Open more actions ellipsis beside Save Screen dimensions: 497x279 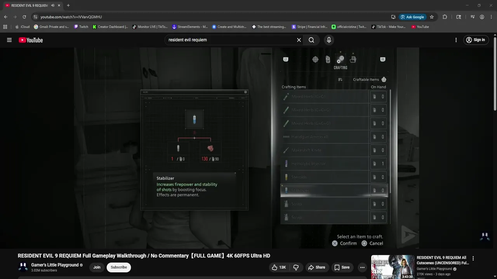tap(362, 267)
